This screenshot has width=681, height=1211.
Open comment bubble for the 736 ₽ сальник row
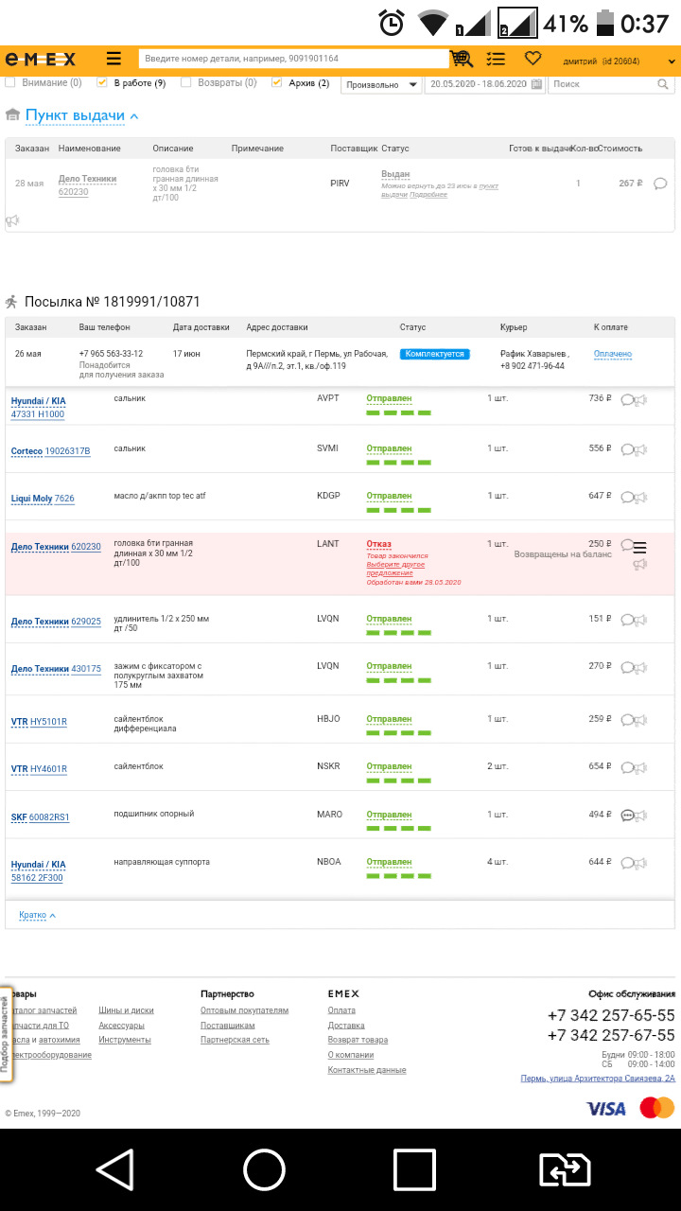(627, 399)
